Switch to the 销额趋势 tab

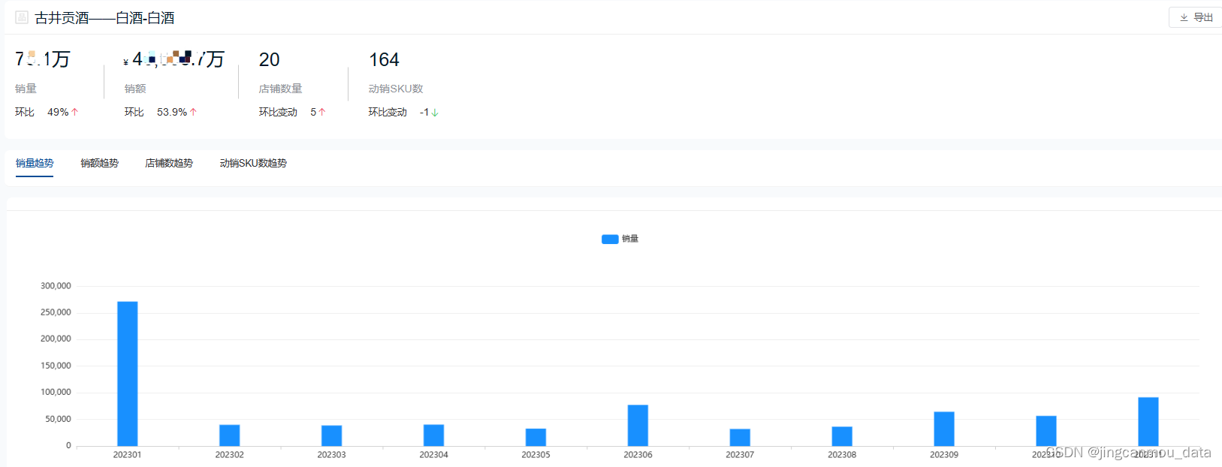tap(99, 163)
